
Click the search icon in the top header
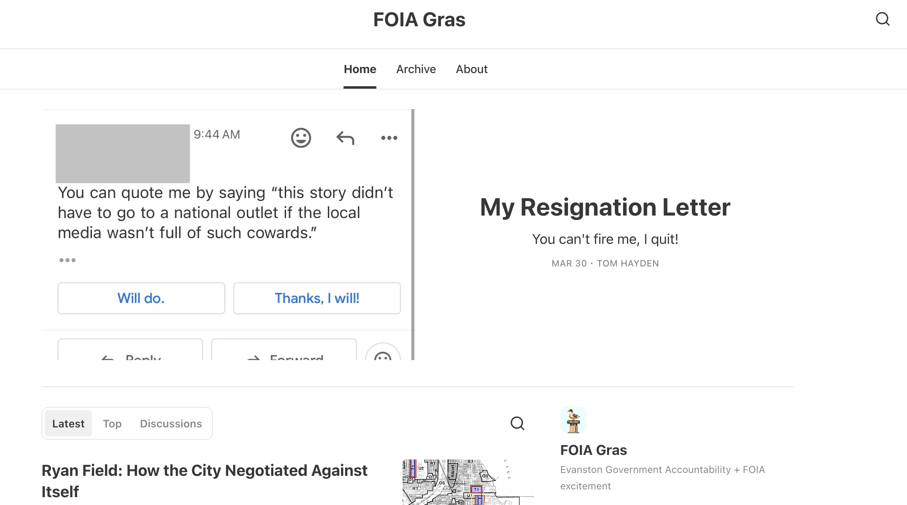(x=882, y=19)
